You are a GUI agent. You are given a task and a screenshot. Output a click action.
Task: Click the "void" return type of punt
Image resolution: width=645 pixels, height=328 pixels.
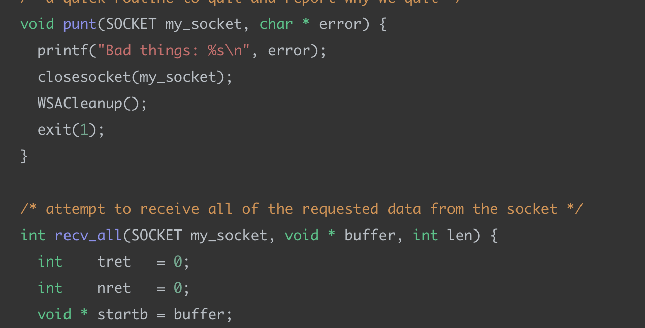click(37, 24)
